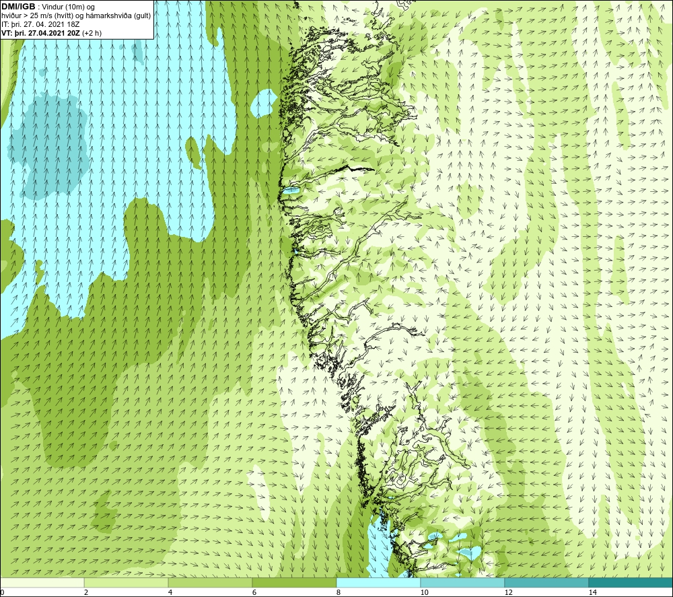Click the 8-10 m/s light cyan legend swatch
Screen dimensions: 673x597
[378, 583]
